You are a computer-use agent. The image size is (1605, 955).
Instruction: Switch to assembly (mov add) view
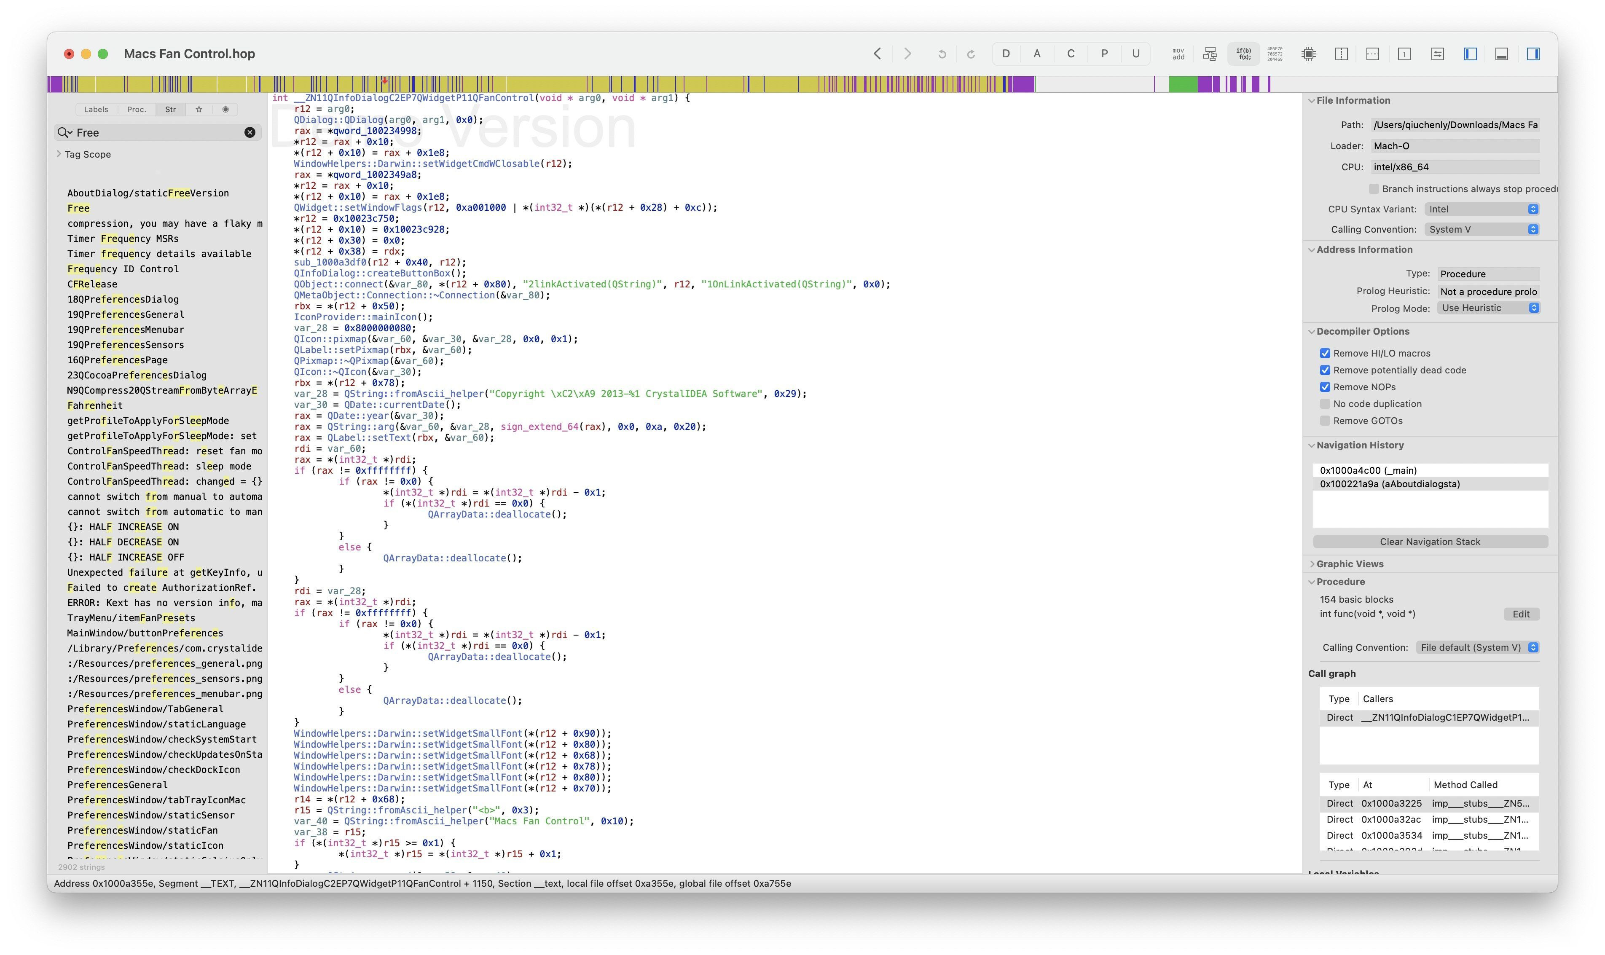(x=1178, y=54)
